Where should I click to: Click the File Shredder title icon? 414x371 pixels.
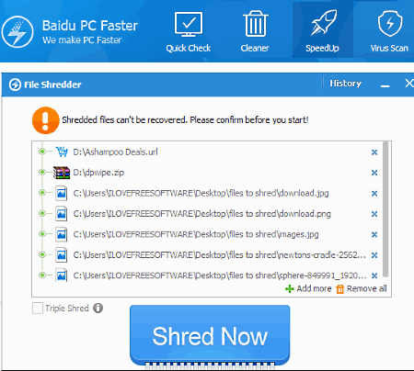pyautogui.click(x=15, y=84)
